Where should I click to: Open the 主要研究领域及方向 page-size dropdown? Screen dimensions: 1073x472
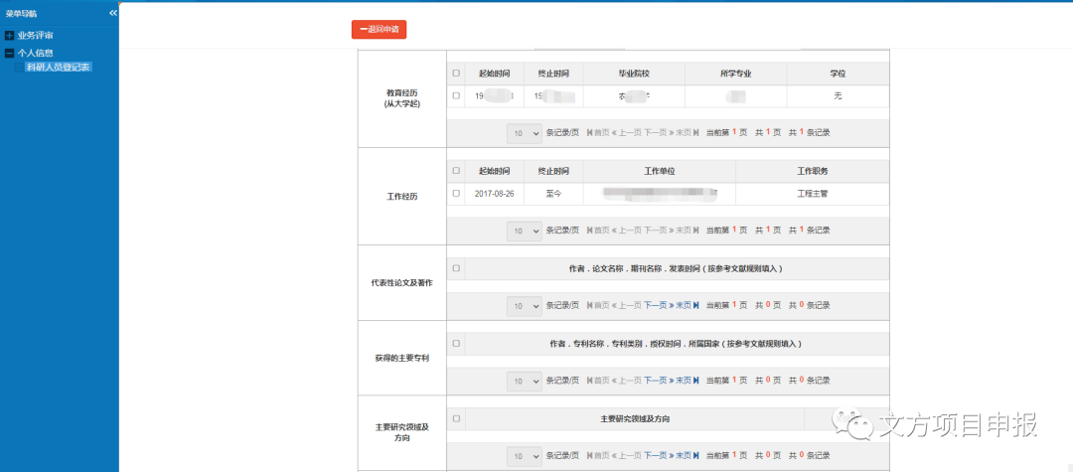pos(525,456)
